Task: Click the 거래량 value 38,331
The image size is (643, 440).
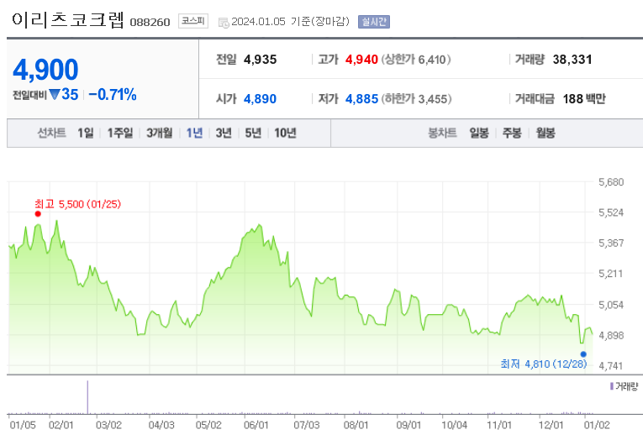Action: click(x=572, y=60)
